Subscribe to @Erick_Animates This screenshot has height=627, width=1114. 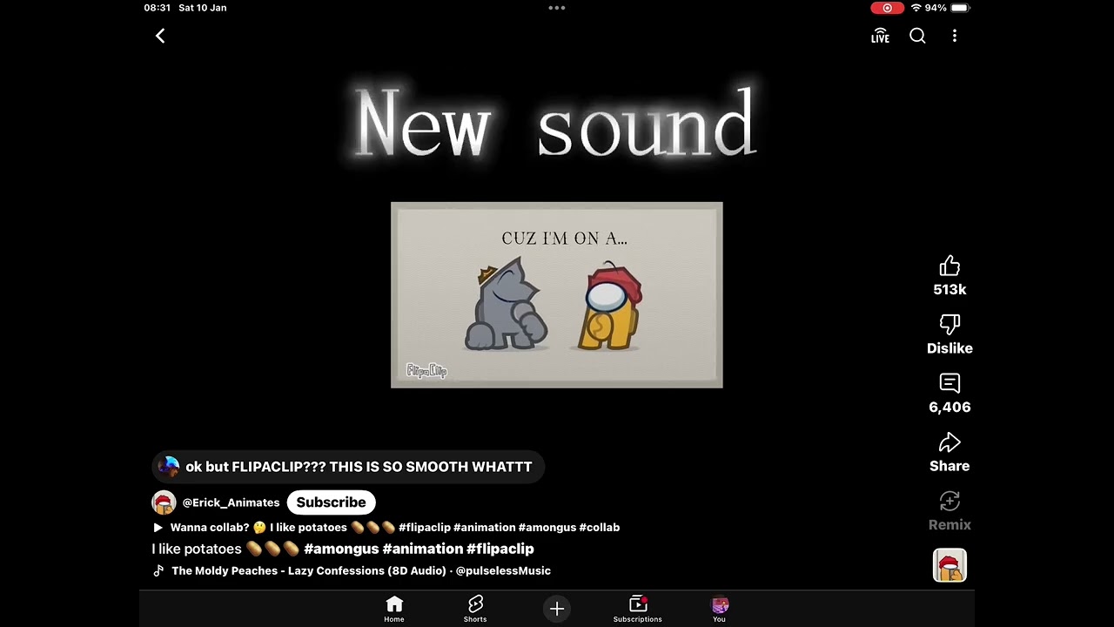331,502
